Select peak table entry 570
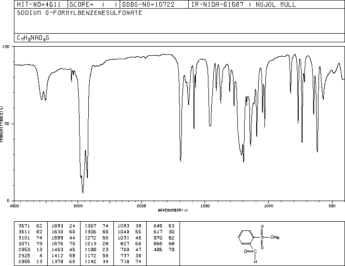The width and height of the screenshot is (345, 266). coord(164,238)
